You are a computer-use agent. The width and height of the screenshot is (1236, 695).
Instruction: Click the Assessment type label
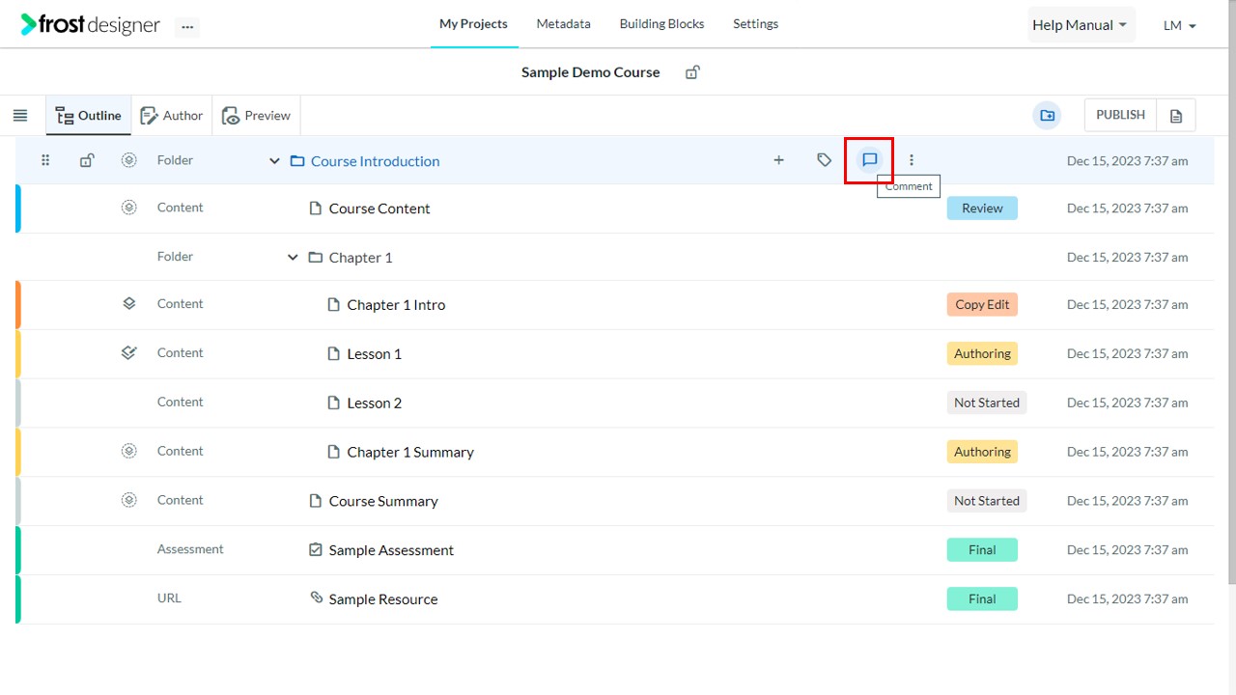[190, 549]
